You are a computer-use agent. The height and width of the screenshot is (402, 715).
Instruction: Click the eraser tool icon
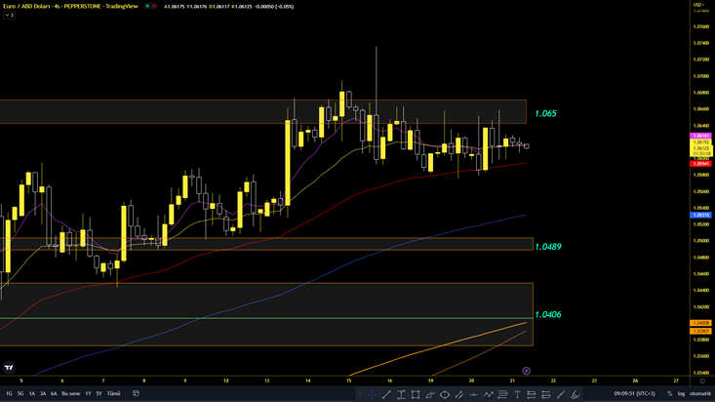point(576,394)
